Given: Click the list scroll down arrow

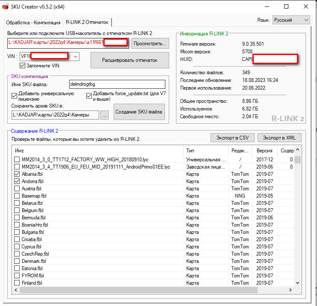Looking at the screenshot, I should pos(297,283).
